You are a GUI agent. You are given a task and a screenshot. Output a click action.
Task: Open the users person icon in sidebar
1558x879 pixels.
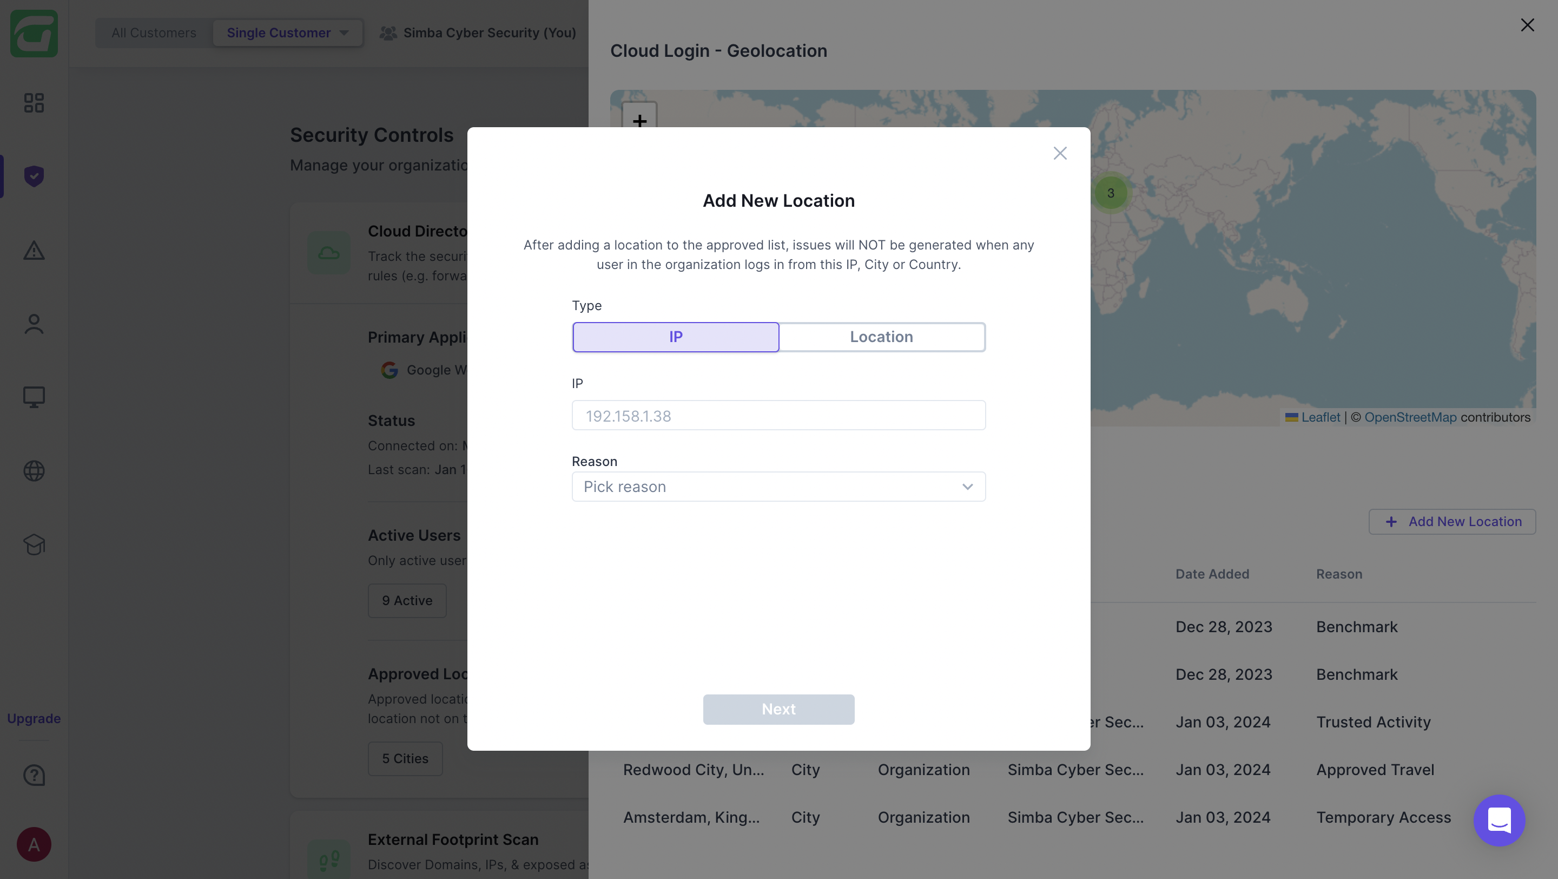pyautogui.click(x=34, y=324)
